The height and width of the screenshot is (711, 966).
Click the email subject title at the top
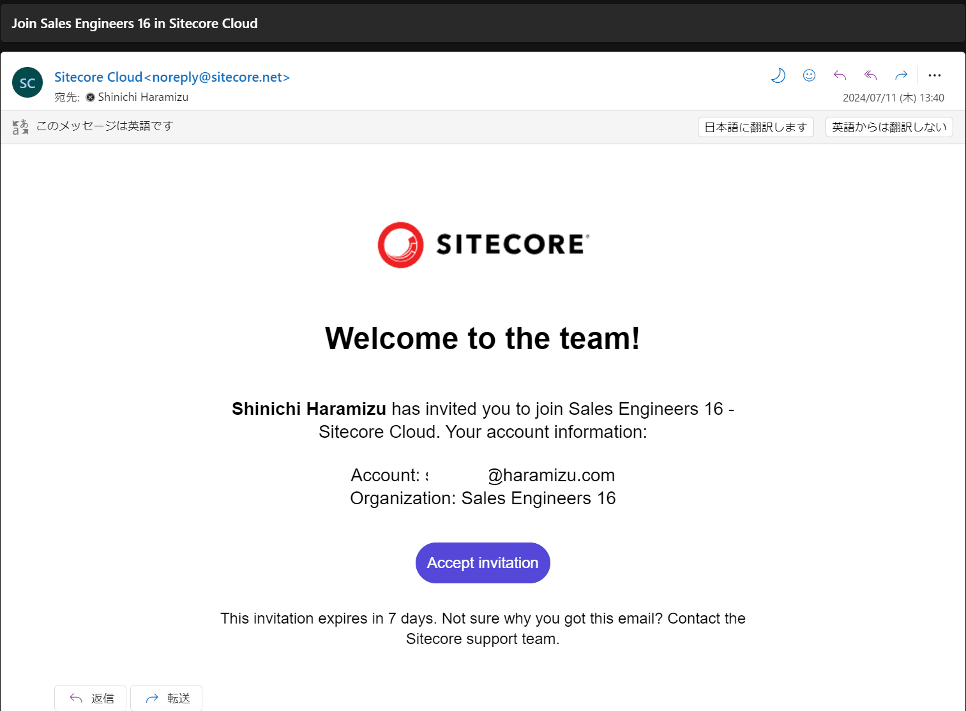[135, 24]
